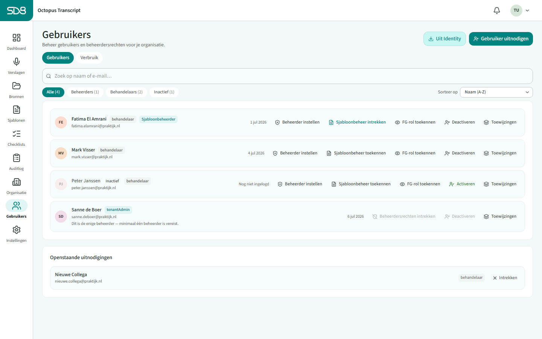Go to Bronnen folder icon
The image size is (542, 339).
click(x=16, y=86)
